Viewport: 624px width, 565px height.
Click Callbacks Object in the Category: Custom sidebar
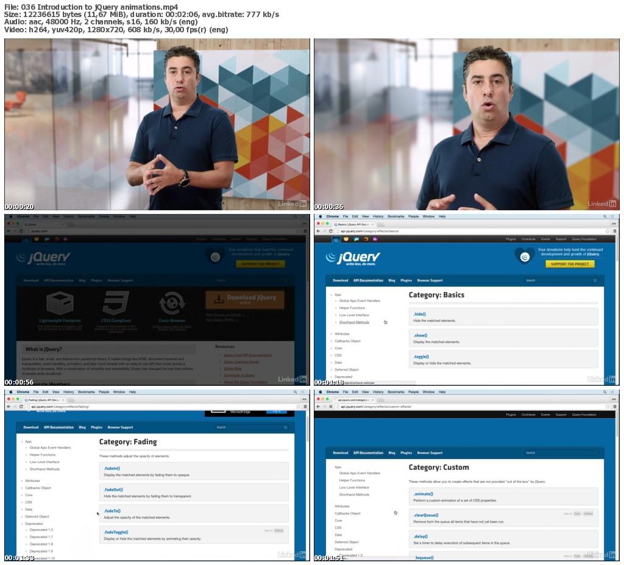pos(347,513)
